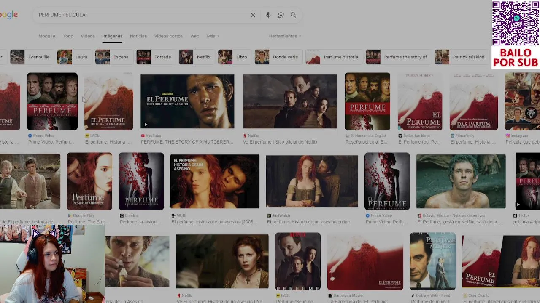This screenshot has width=540, height=303.
Task: Click the MUBI source icon
Action: point(173,215)
